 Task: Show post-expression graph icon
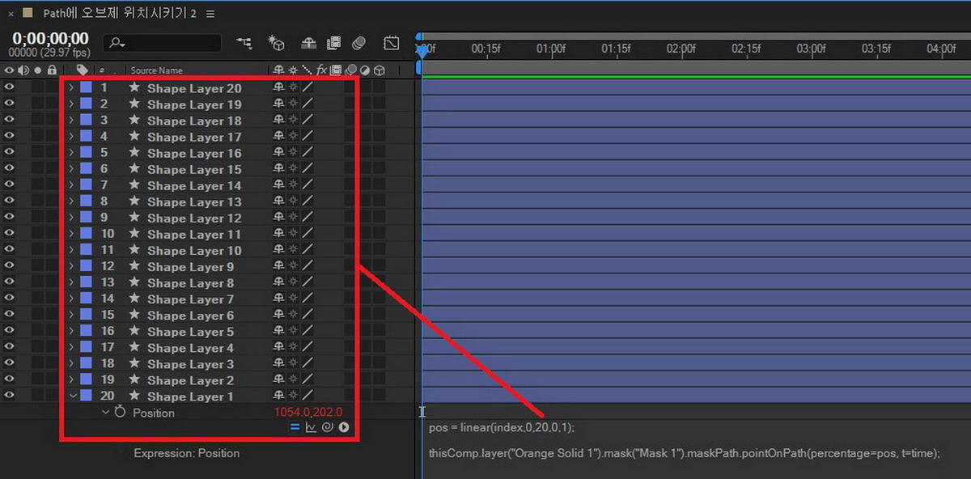312,427
